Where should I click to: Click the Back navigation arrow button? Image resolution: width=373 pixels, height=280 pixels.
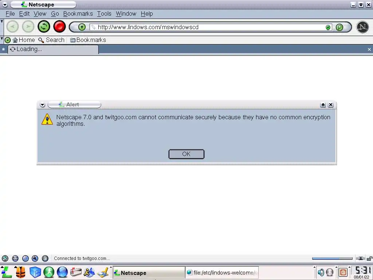[x=12, y=26]
